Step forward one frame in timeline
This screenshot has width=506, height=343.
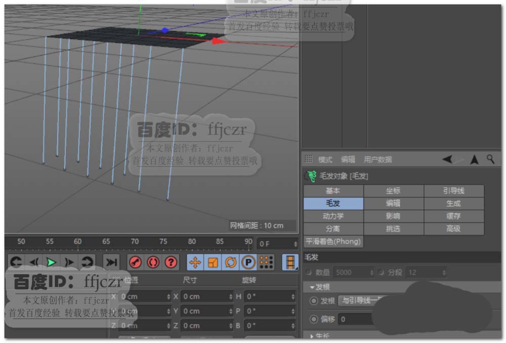point(69,262)
